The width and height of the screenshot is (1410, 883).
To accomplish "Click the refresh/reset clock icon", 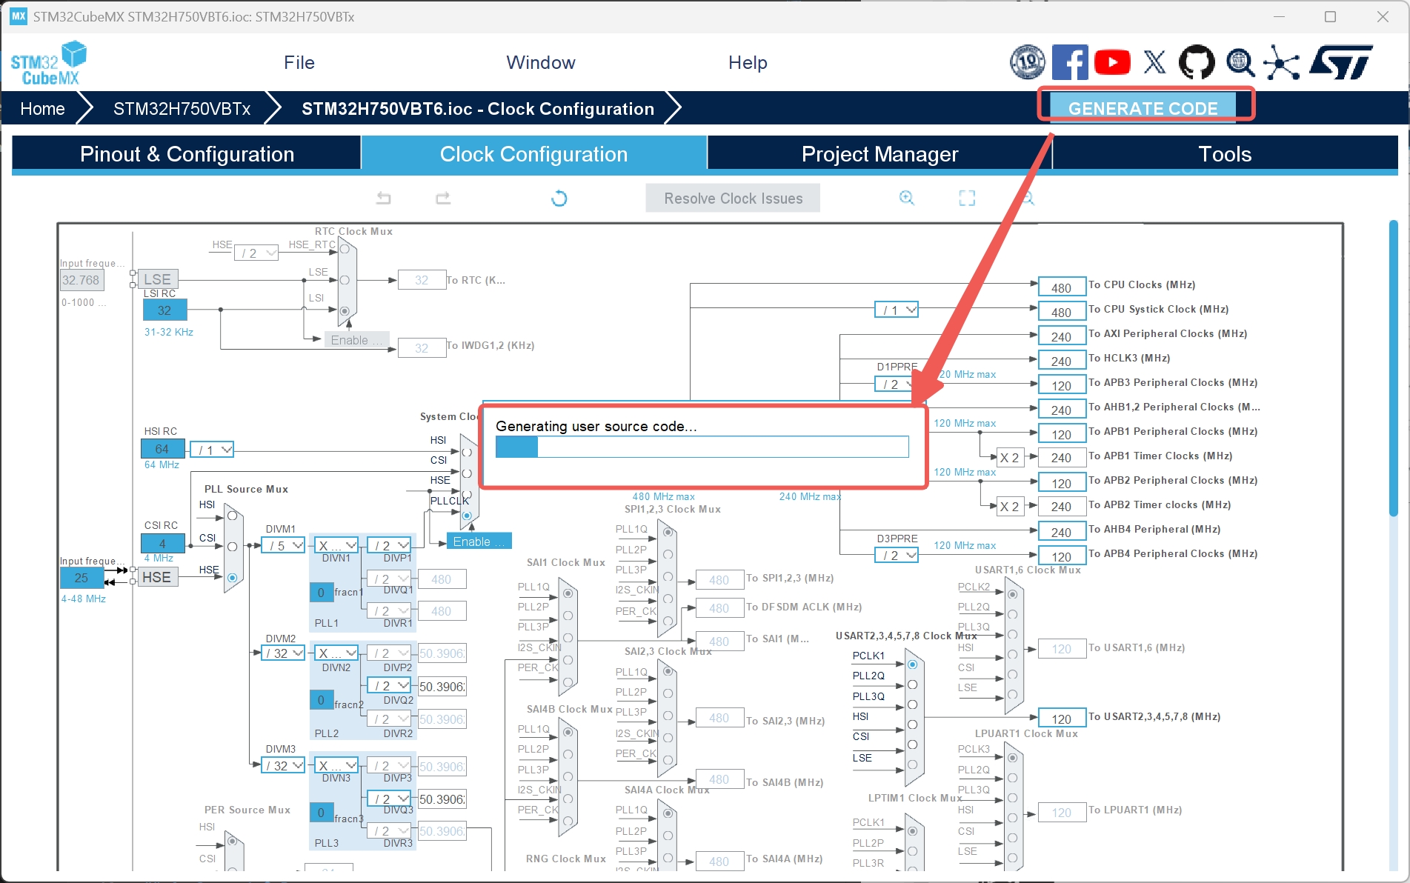I will (x=559, y=198).
